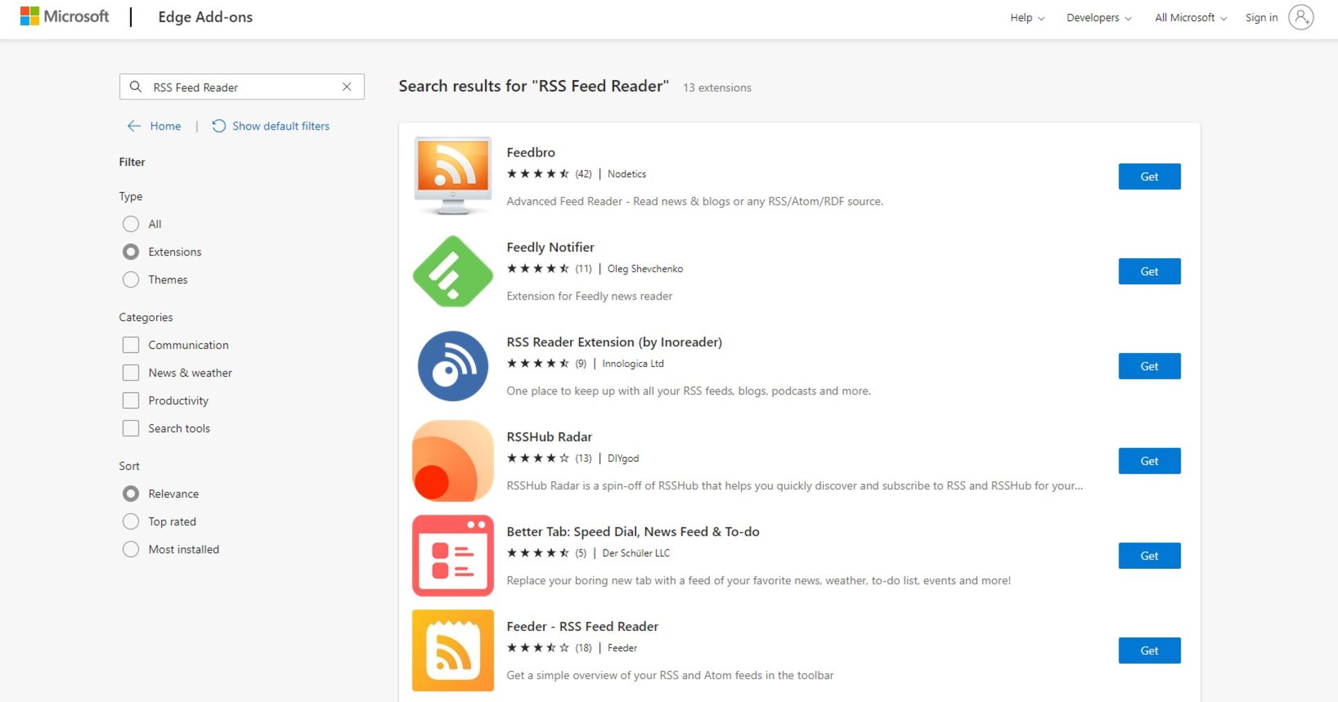Sort by Top rated
Image resolution: width=1338 pixels, height=702 pixels.
(130, 521)
